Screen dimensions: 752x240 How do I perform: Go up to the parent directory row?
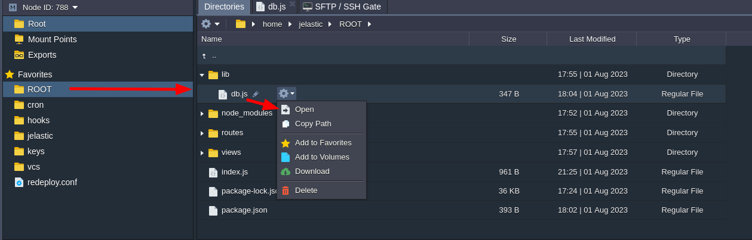[x=213, y=55]
